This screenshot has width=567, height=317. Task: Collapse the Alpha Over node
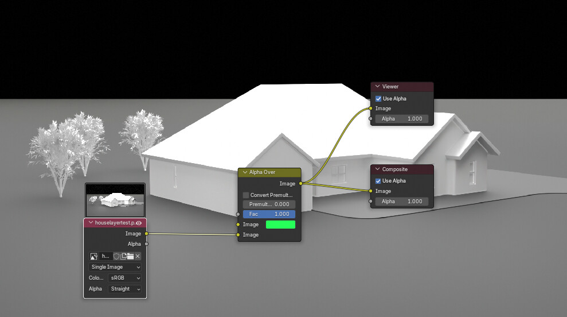click(x=245, y=172)
